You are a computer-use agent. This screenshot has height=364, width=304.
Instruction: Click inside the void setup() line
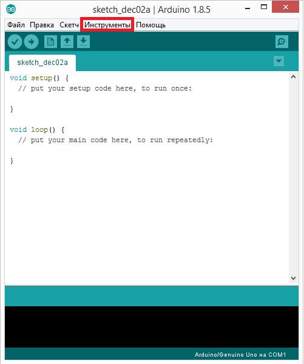[39, 78]
